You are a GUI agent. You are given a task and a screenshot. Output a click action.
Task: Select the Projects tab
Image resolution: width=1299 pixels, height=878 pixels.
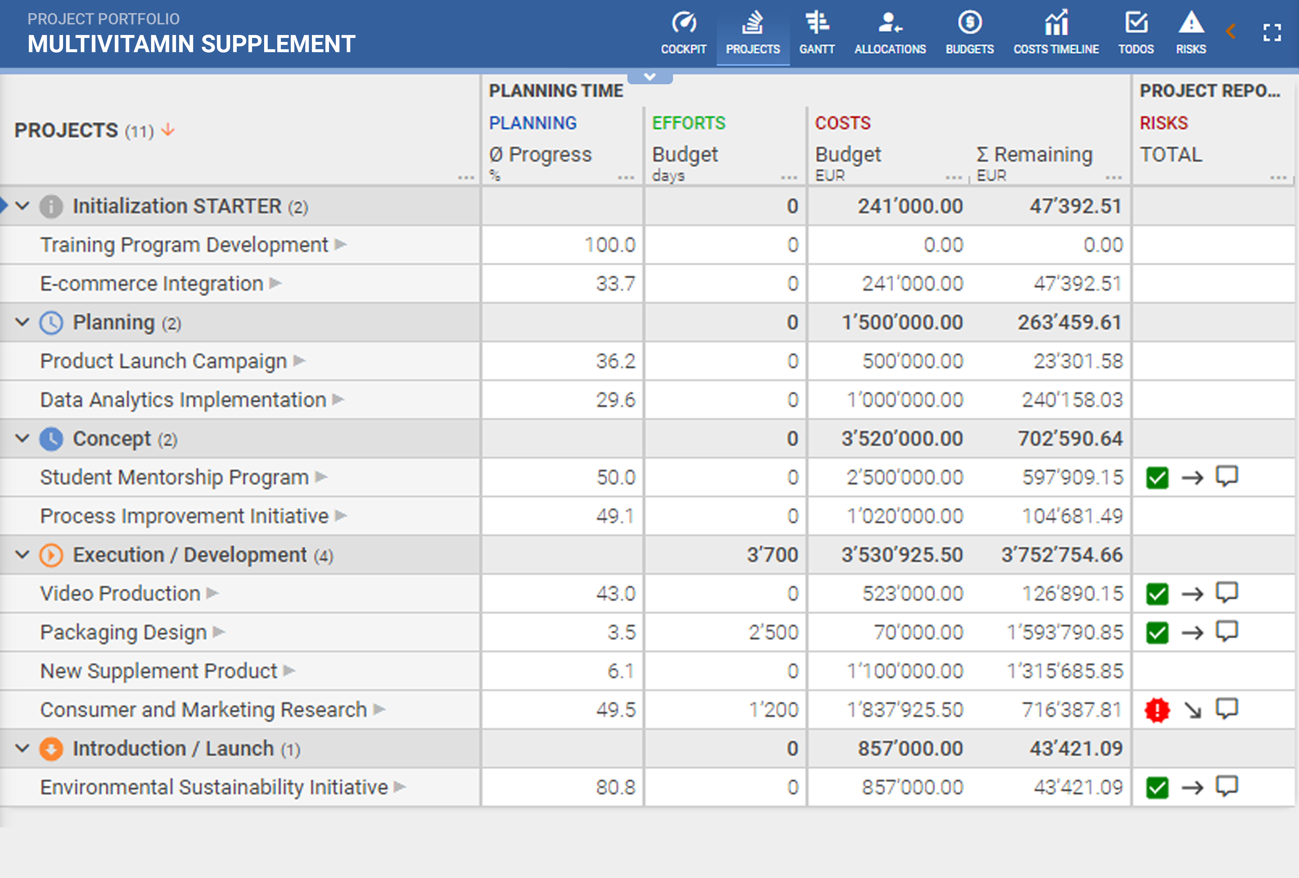[752, 33]
